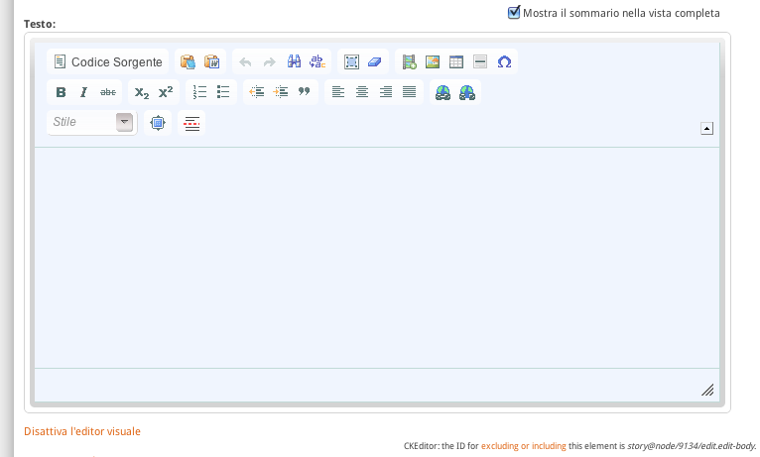Screen dimensions: 760x457
Task: Toggle strikethrough formatting
Action: point(107,92)
